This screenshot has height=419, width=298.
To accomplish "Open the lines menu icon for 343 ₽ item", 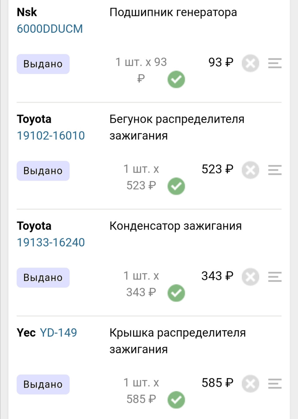I will point(275,277).
